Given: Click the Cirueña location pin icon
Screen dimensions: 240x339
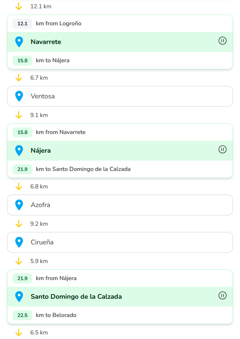Looking at the screenshot, I should click(19, 242).
